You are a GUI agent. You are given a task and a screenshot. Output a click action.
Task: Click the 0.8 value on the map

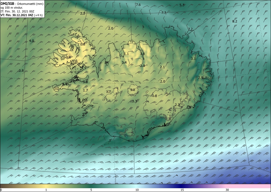click(83, 44)
